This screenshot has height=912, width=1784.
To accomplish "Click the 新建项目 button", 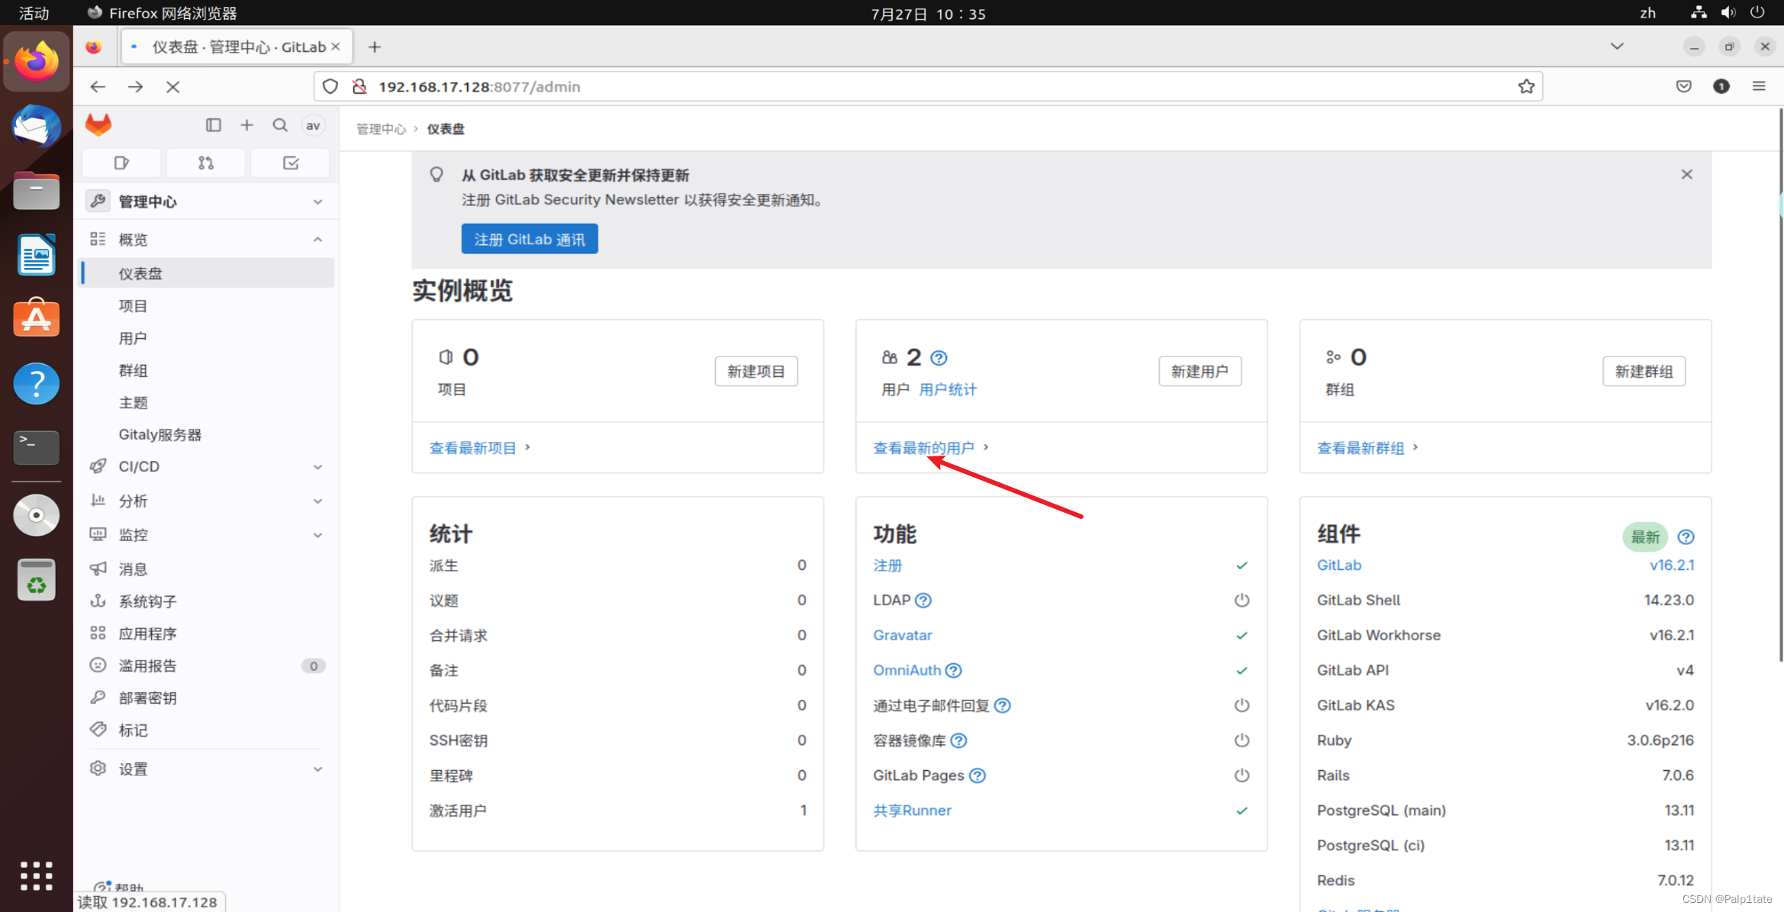I will [756, 372].
